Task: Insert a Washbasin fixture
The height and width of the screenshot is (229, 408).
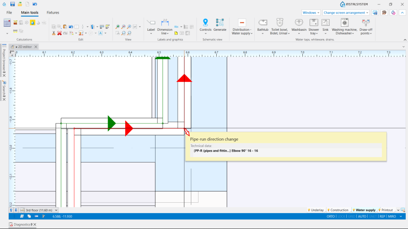Action: 299,22
